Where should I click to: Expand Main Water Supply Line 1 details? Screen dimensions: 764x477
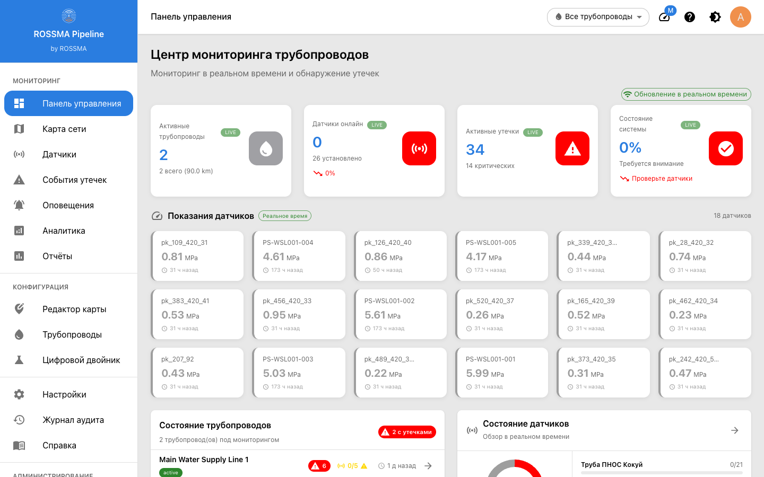point(428,465)
